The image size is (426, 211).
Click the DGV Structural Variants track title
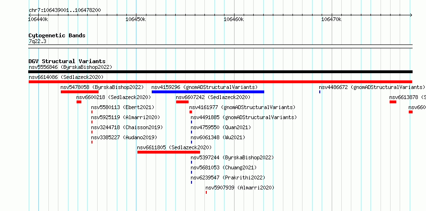67,61
